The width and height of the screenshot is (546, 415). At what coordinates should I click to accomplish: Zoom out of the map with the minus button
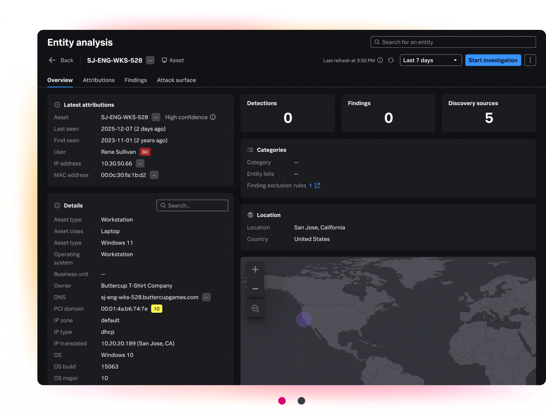(x=255, y=289)
